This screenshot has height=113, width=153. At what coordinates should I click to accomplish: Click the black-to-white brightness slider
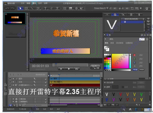(x=121, y=70)
